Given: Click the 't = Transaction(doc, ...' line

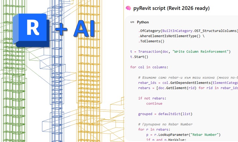Looking at the screenshot, I should click(x=180, y=52).
